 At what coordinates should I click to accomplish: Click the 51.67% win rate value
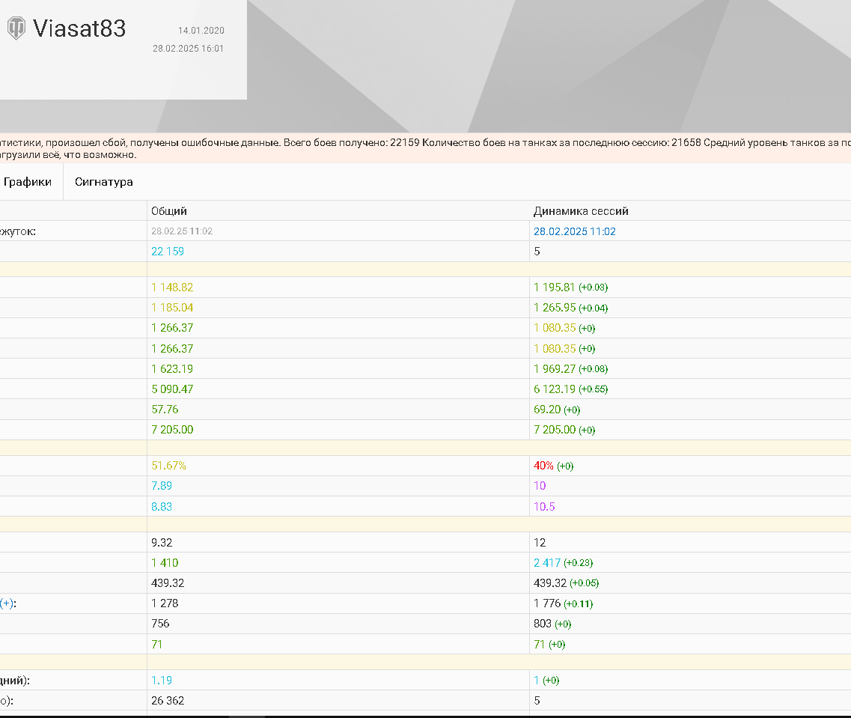coord(169,466)
